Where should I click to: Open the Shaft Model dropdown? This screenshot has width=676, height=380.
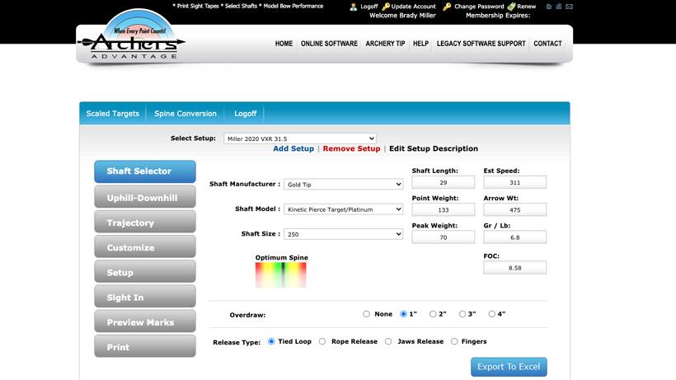point(343,209)
